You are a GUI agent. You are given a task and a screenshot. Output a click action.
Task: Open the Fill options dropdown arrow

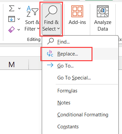19,19
